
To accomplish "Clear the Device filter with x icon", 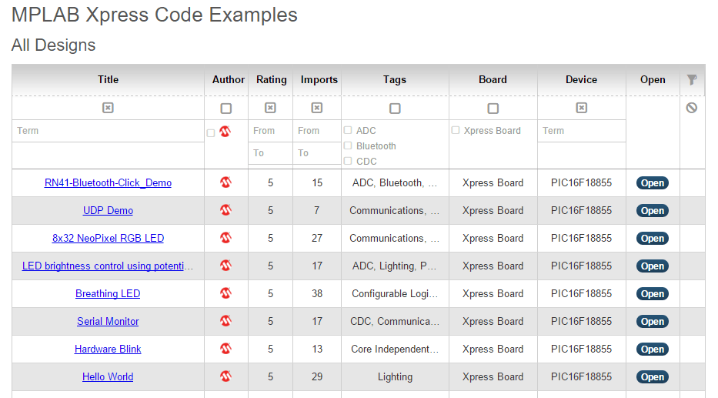I will coord(581,108).
